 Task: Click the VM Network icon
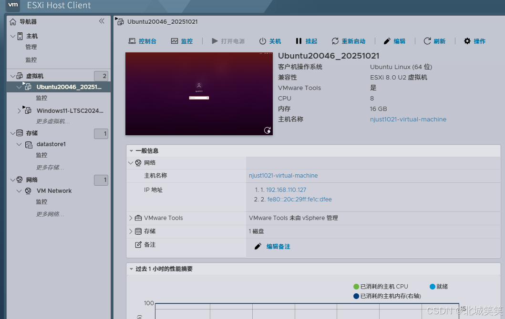point(28,191)
